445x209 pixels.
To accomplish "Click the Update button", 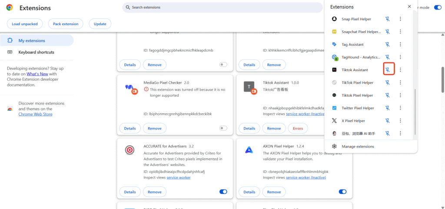I will (x=100, y=24).
